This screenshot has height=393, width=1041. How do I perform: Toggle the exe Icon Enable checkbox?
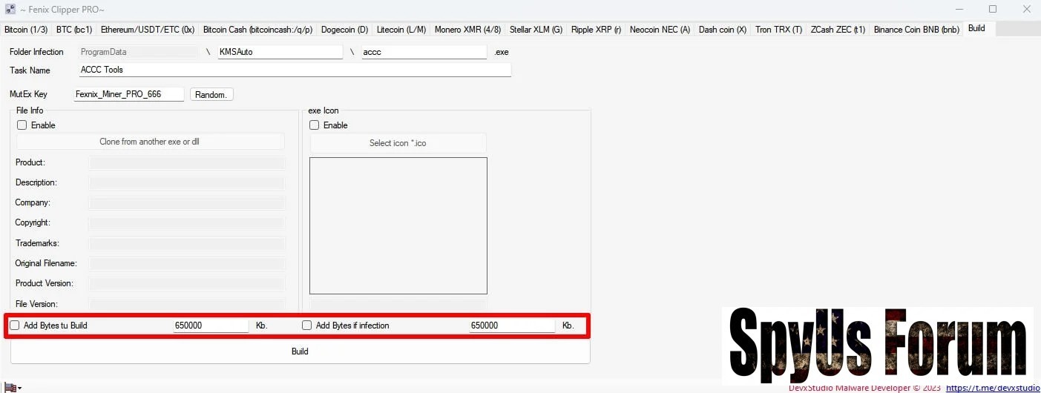[x=315, y=125]
